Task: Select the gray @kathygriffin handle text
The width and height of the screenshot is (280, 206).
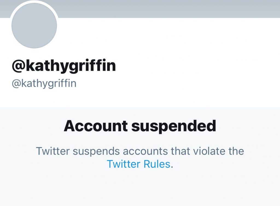Action: pyautogui.click(x=44, y=83)
